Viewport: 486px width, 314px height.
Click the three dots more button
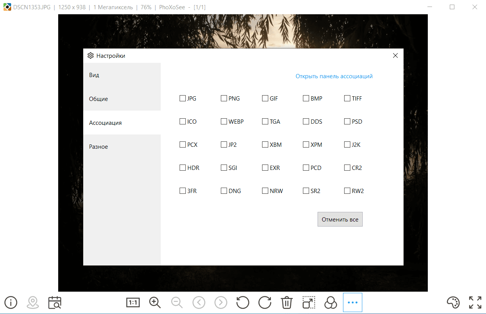pos(353,302)
